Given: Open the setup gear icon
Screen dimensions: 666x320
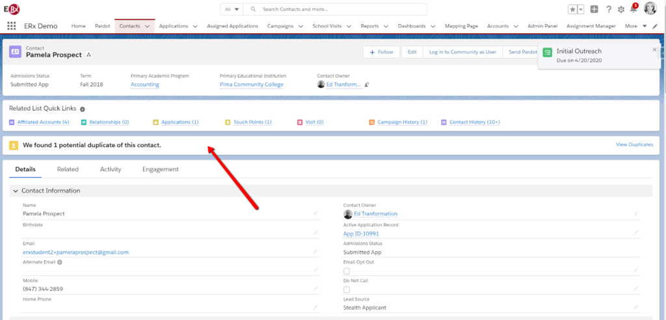Looking at the screenshot, I should pyautogui.click(x=621, y=9).
